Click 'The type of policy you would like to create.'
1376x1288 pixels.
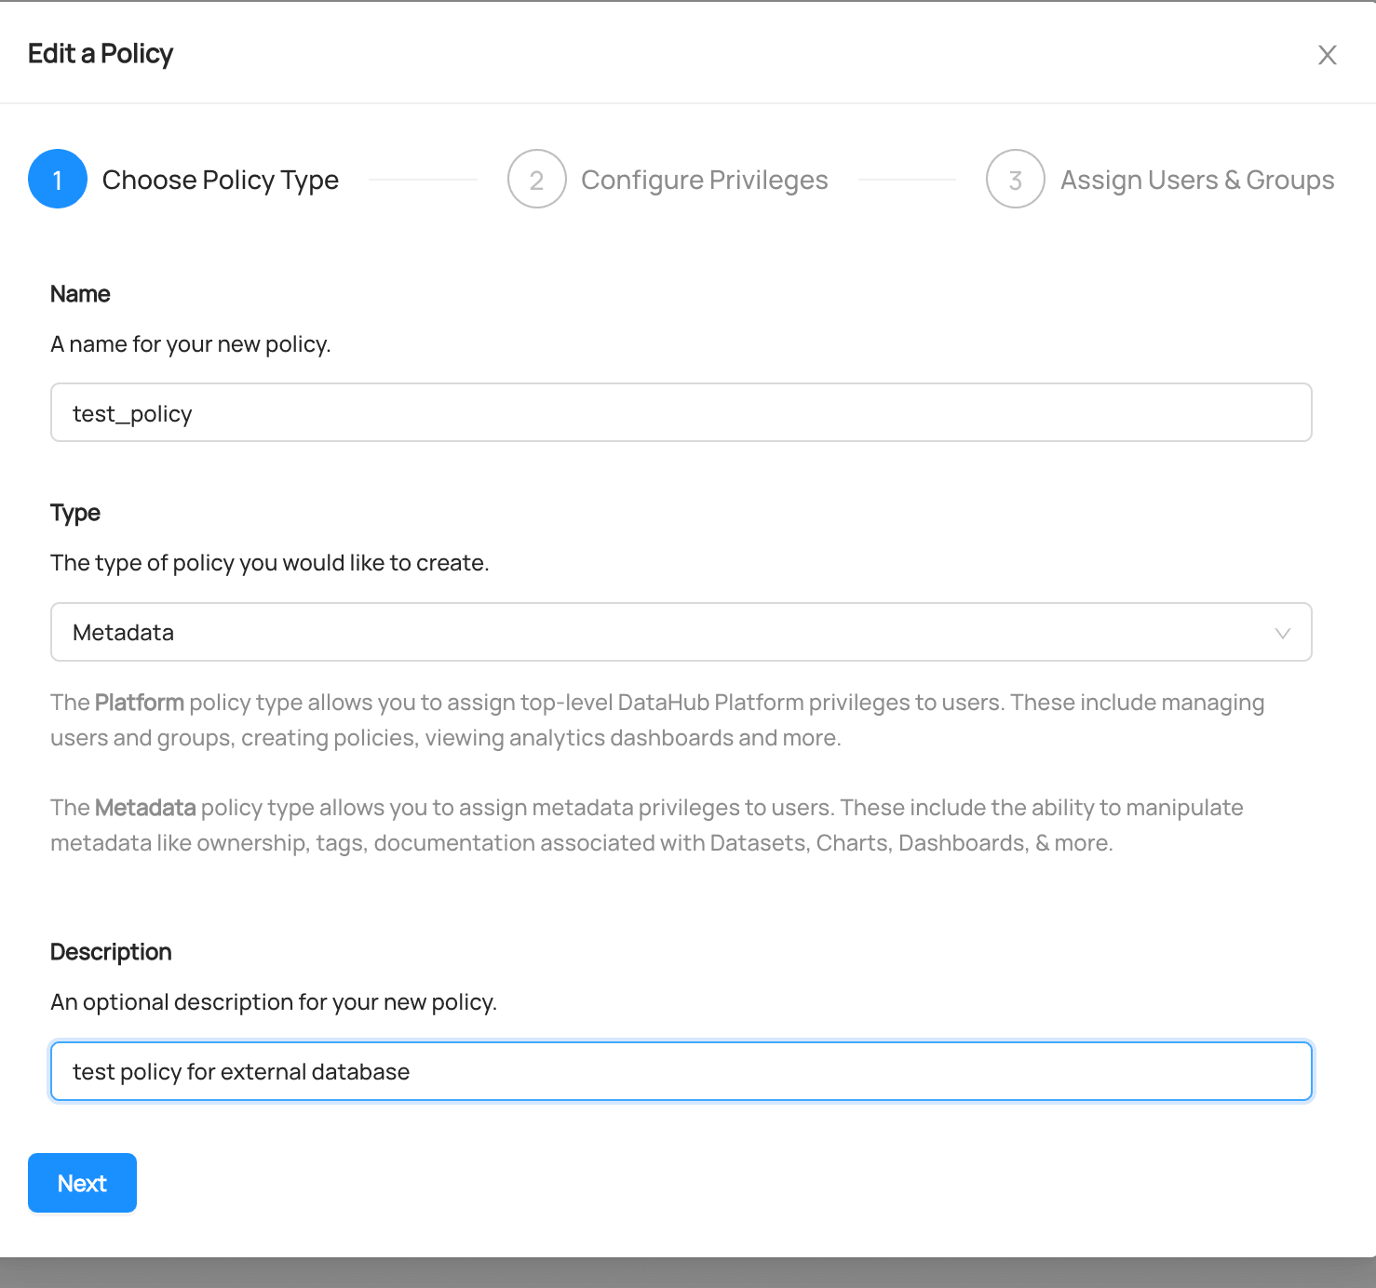click(270, 563)
